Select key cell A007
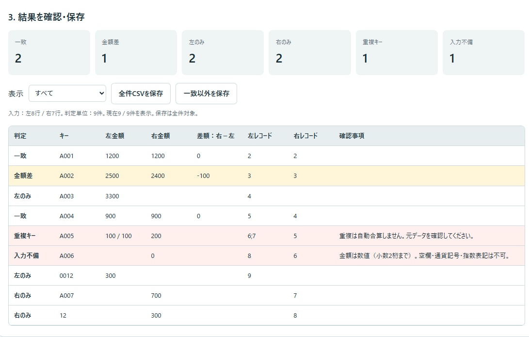Image resolution: width=529 pixels, height=337 pixels. pos(66,295)
